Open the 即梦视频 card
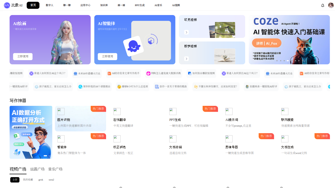The height and width of the screenshot is (188, 335). pos(212,53)
